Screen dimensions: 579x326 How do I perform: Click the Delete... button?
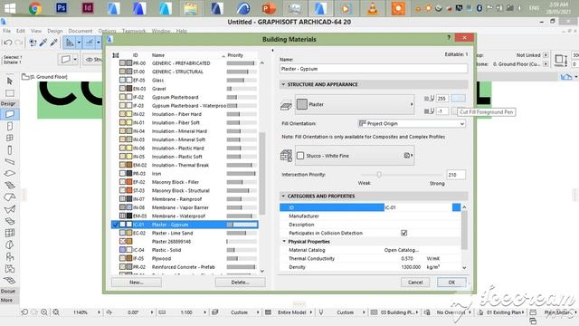(240, 282)
